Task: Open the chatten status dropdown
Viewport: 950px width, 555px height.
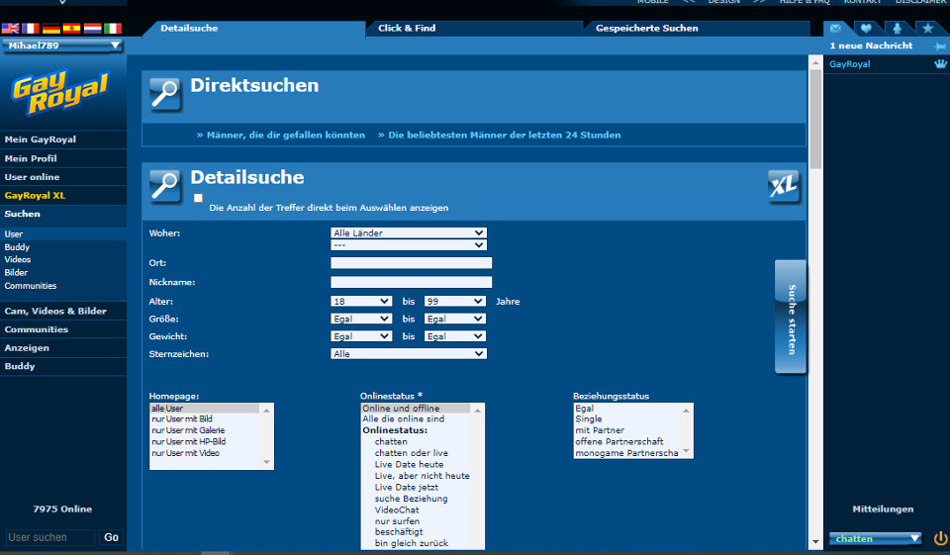Action: [876, 538]
